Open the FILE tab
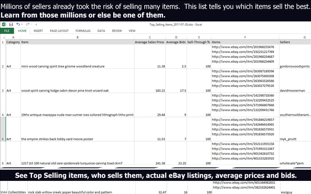 (x=7, y=31)
